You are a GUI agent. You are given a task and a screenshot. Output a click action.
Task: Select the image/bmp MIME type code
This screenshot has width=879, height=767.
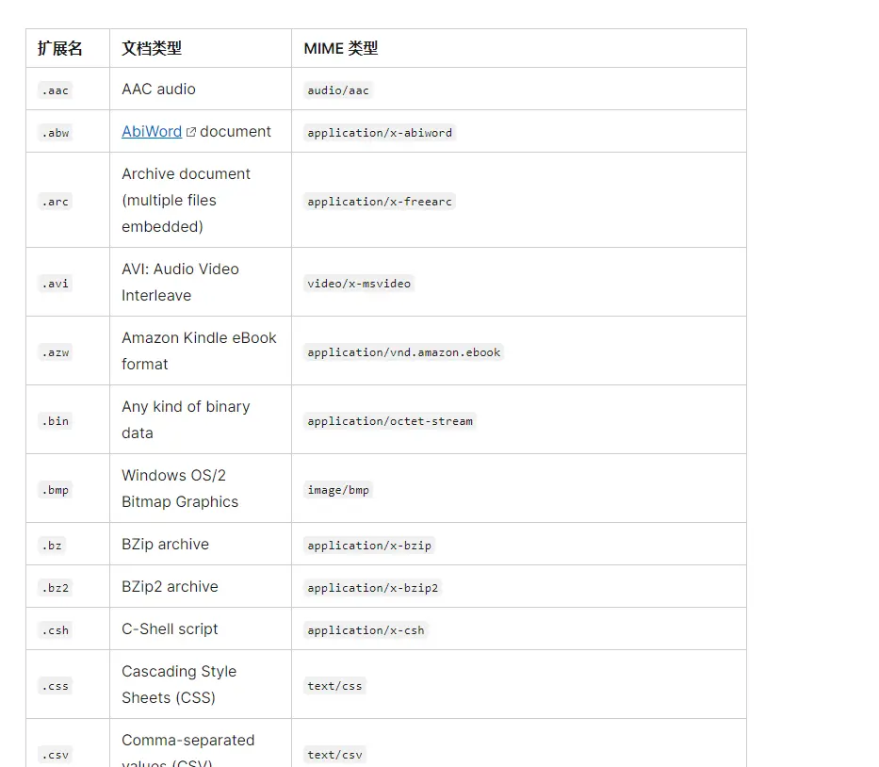[x=338, y=490]
